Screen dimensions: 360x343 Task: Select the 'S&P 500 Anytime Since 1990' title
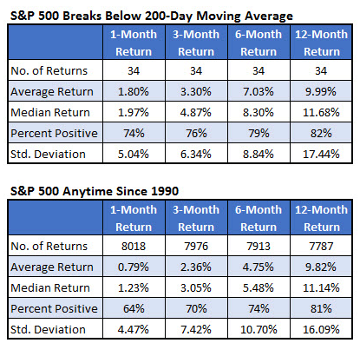(95, 191)
